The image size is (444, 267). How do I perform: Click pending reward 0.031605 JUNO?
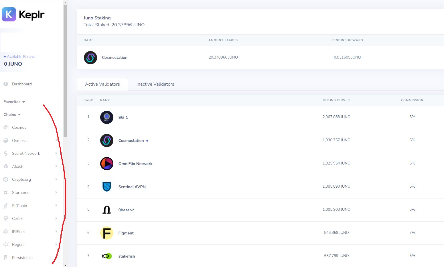tap(347, 57)
